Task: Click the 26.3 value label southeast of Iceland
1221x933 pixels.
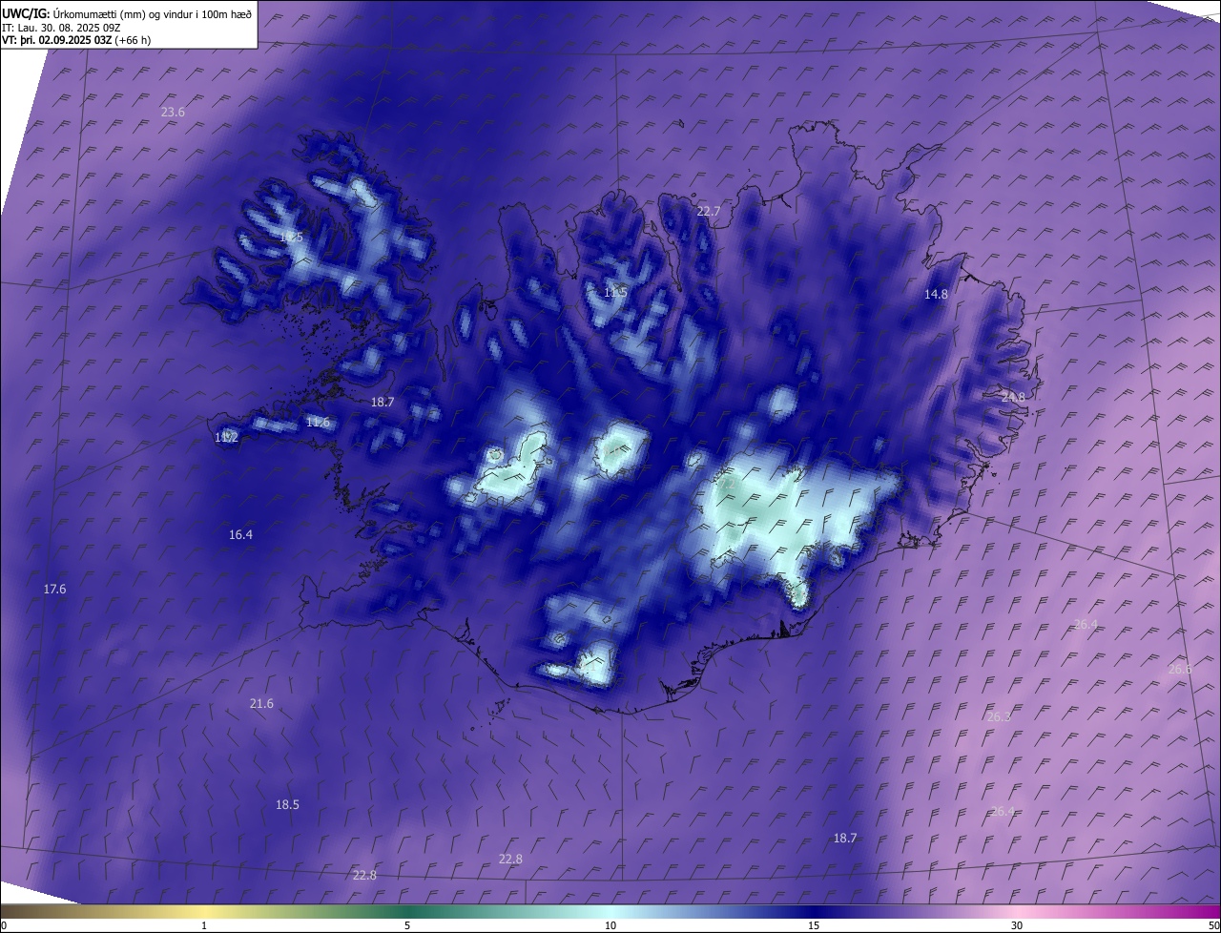Action: [x=998, y=717]
